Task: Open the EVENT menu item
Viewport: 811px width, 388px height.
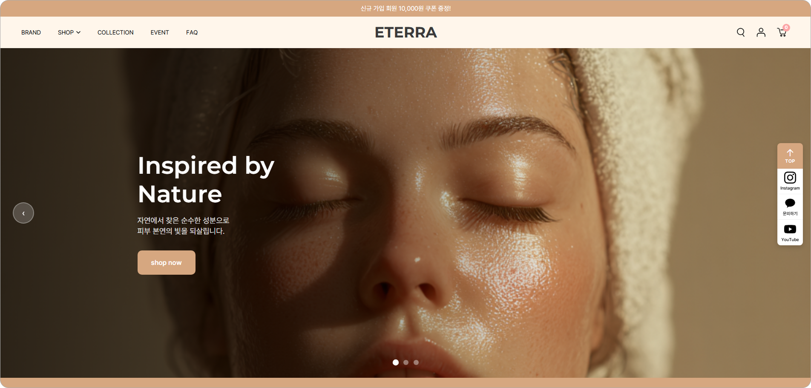Action: (160, 32)
